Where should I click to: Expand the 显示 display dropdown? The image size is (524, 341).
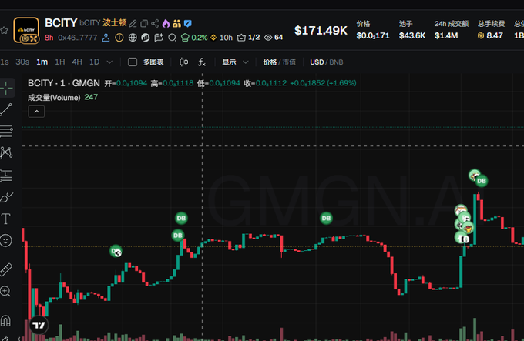tap(235, 62)
